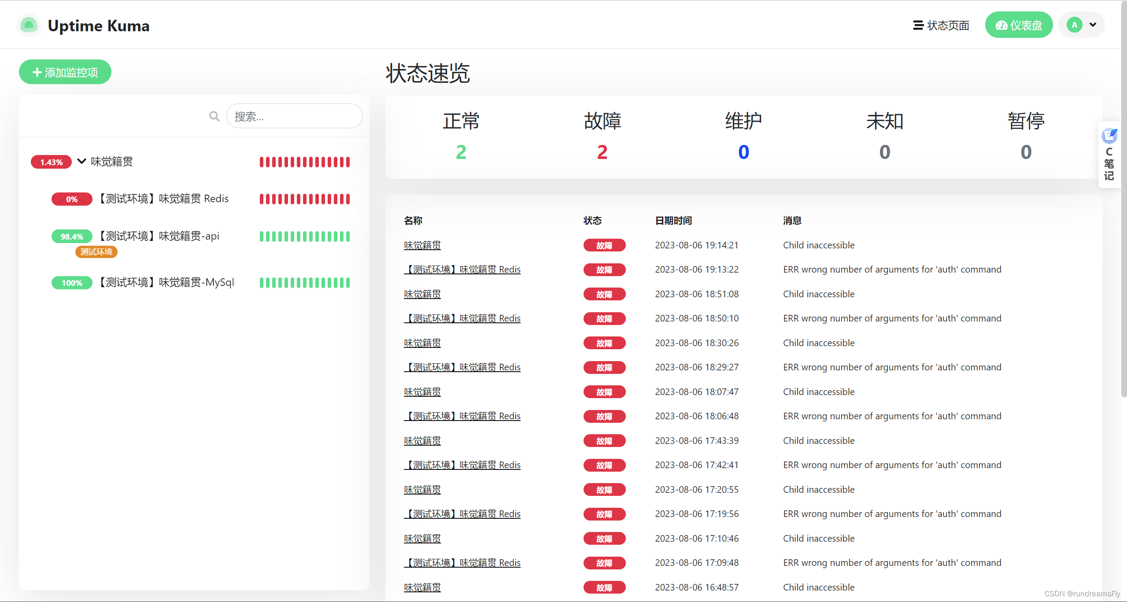Select 【测试环境】味觉籍贯-api monitor

pos(159,236)
